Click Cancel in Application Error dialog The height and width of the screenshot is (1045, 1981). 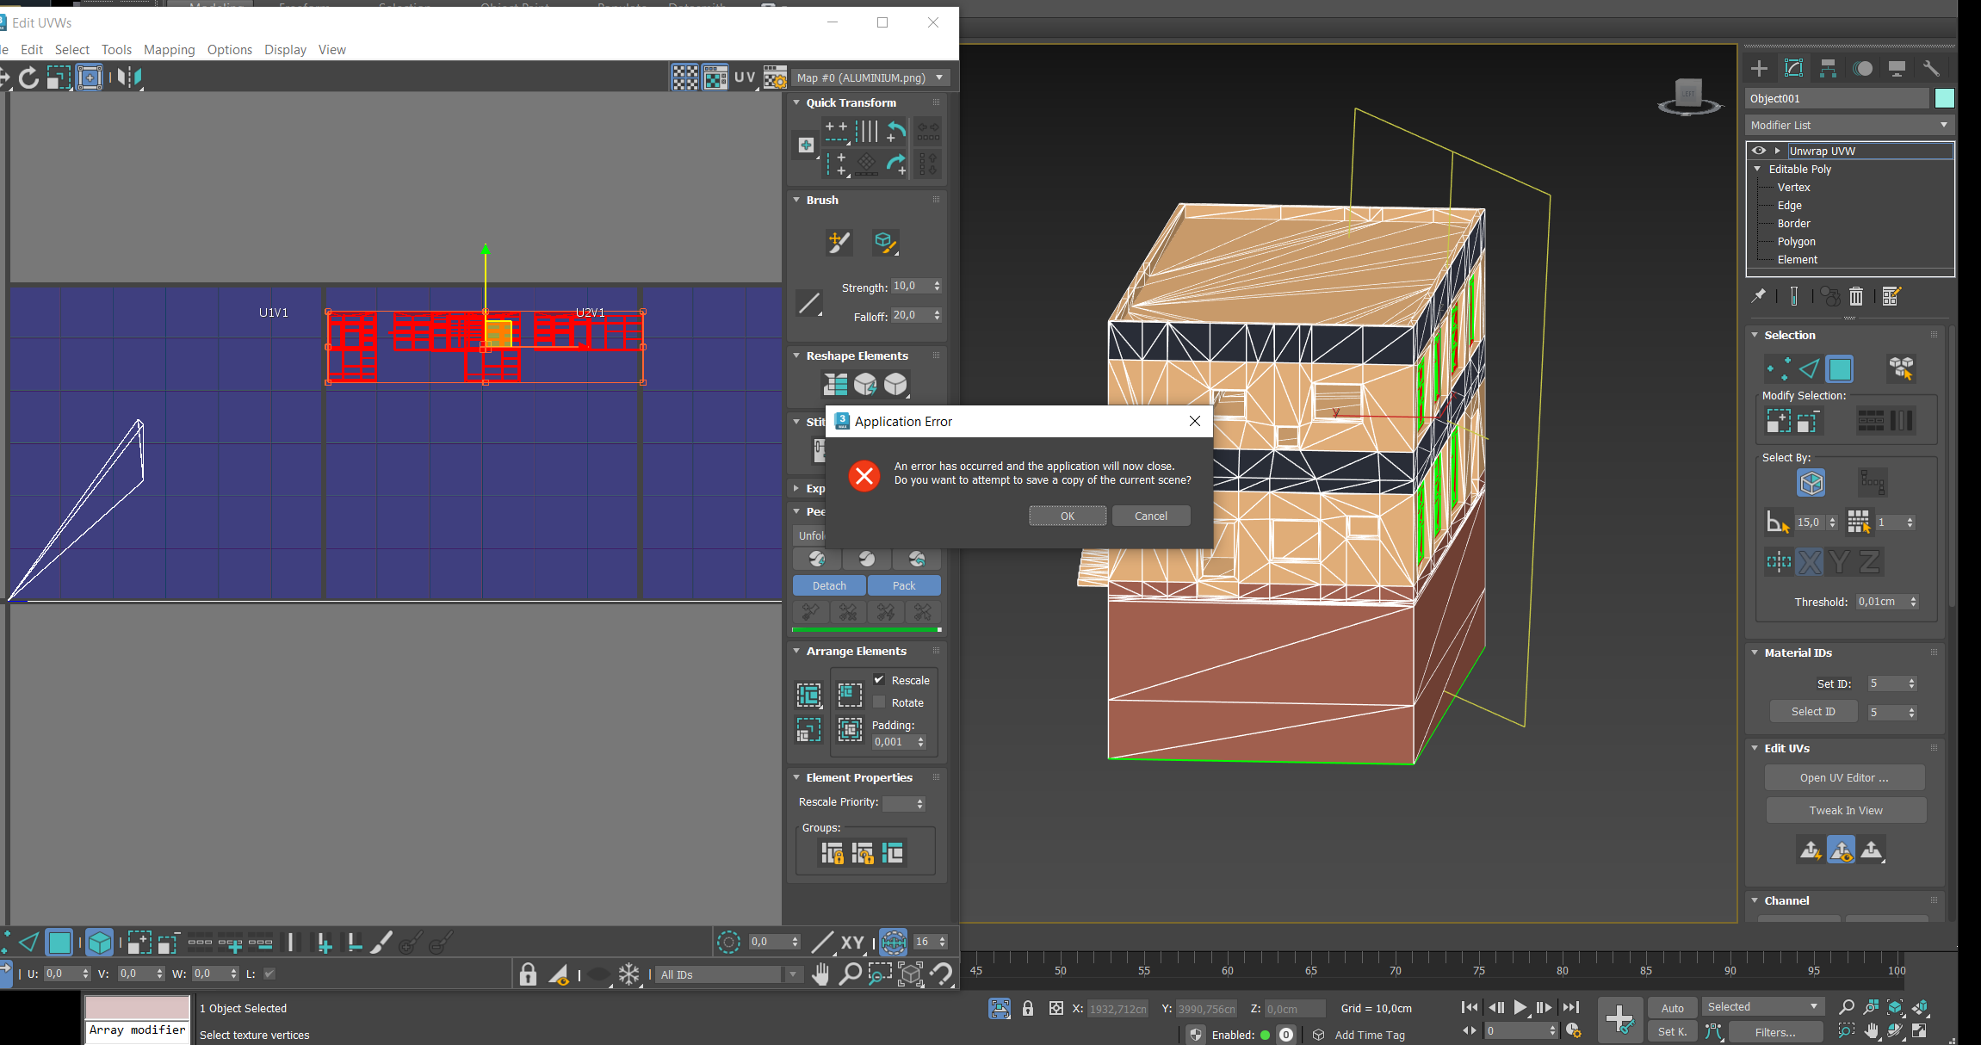click(1150, 516)
